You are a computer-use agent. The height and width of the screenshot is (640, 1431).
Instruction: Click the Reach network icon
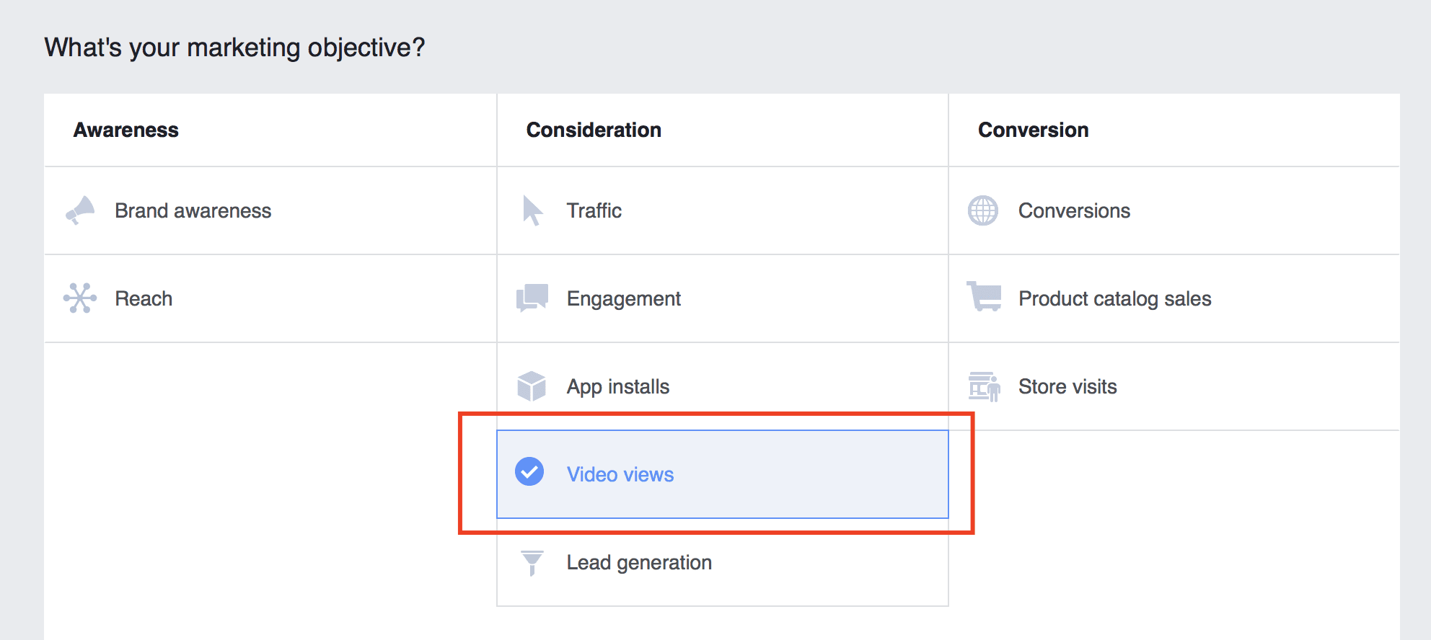tap(80, 298)
